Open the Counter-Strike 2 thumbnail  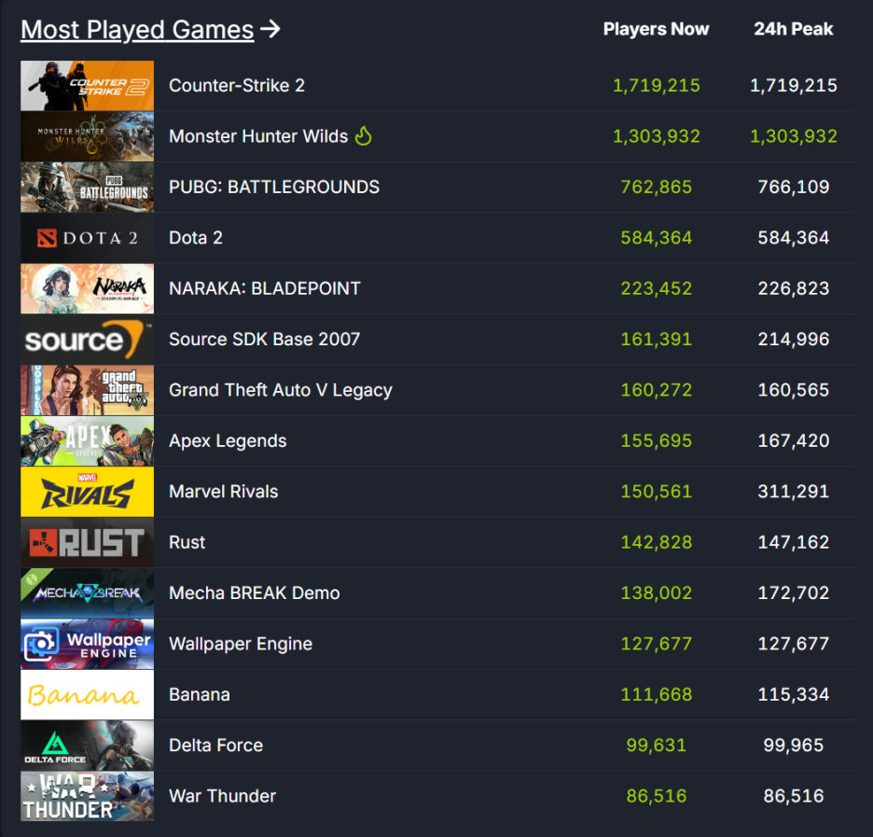click(x=88, y=86)
